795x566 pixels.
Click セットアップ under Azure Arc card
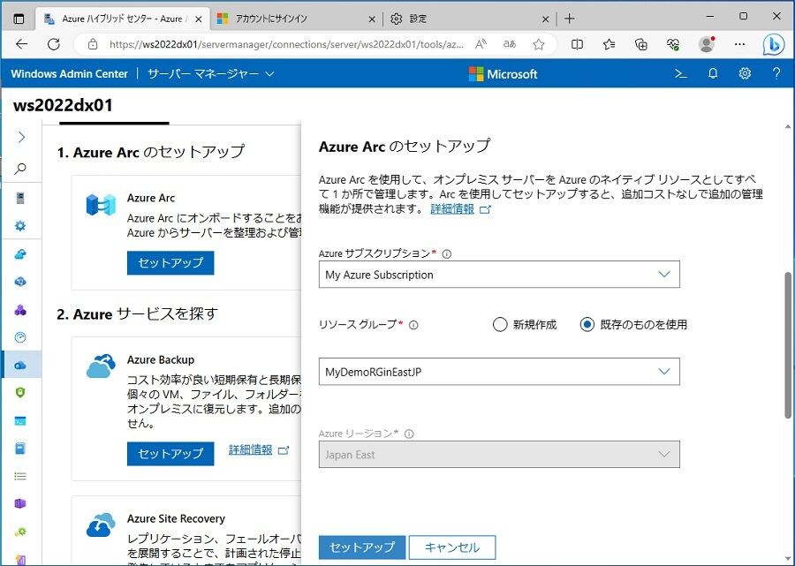[x=170, y=262]
